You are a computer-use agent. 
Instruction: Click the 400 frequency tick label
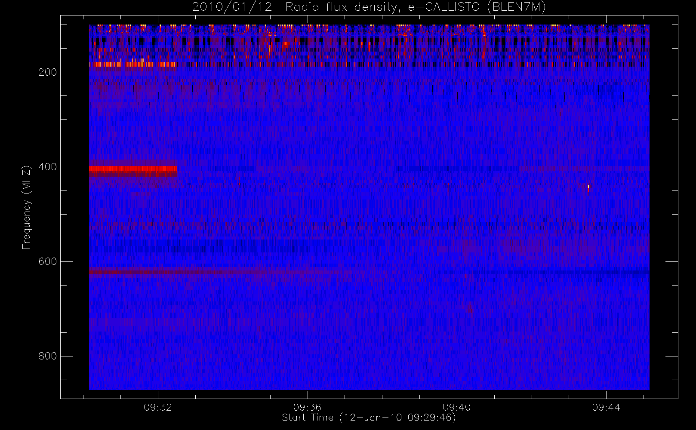[x=47, y=167]
